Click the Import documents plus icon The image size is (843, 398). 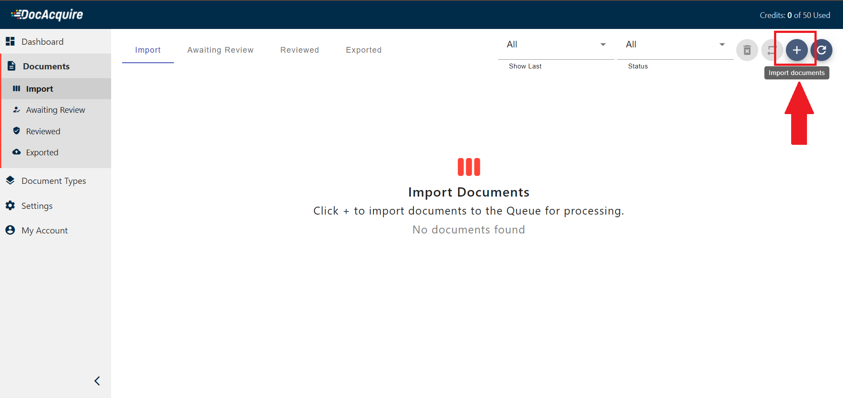click(797, 50)
